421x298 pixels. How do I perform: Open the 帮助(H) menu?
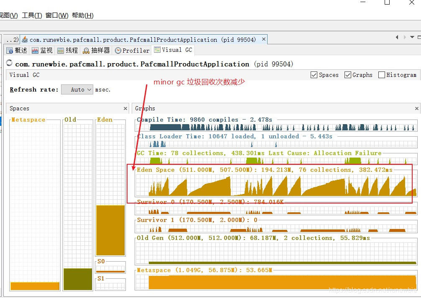(x=82, y=15)
